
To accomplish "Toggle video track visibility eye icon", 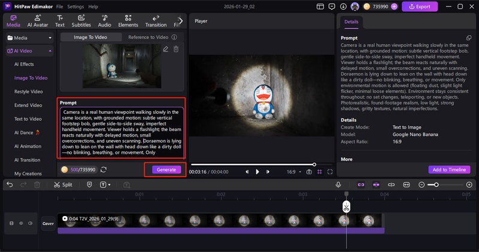I will point(21,223).
